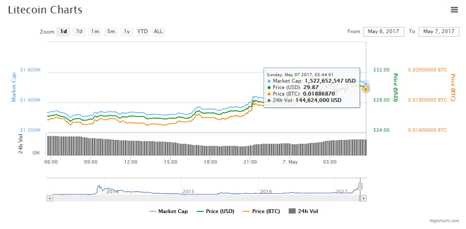Click the 2015 label in navigator

click(x=188, y=191)
